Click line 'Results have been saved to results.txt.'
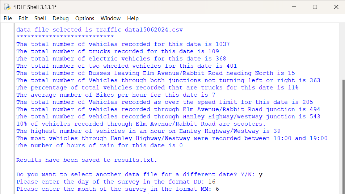This screenshot has width=345, height=194. (x=87, y=160)
